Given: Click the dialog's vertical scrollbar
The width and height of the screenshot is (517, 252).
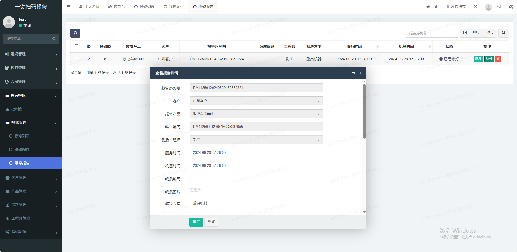Looking at the screenshot, I should (364, 111).
